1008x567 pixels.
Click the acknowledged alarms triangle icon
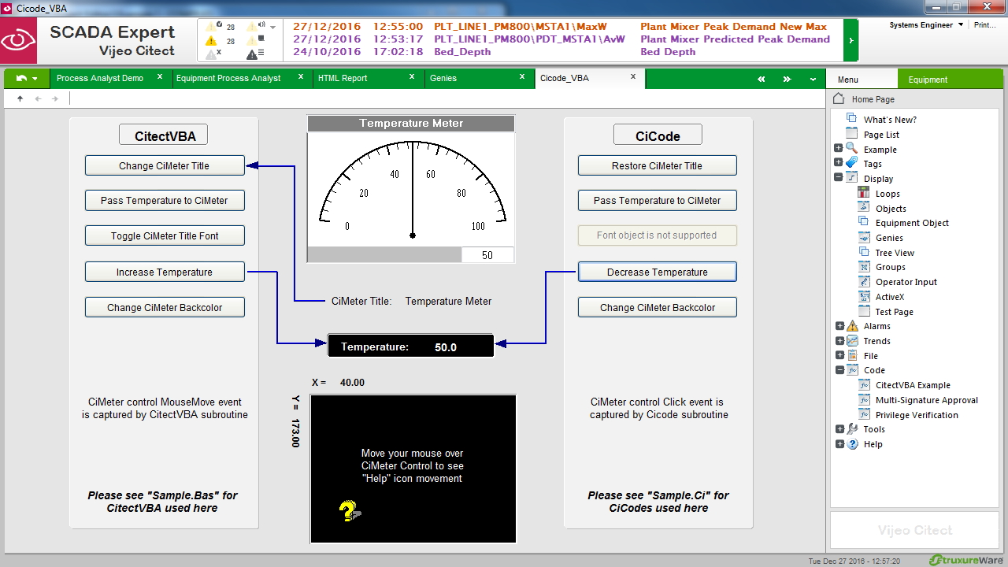211,26
